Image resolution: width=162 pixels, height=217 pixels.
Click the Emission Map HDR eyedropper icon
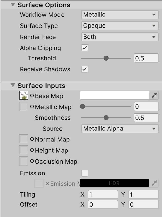coord(154,183)
